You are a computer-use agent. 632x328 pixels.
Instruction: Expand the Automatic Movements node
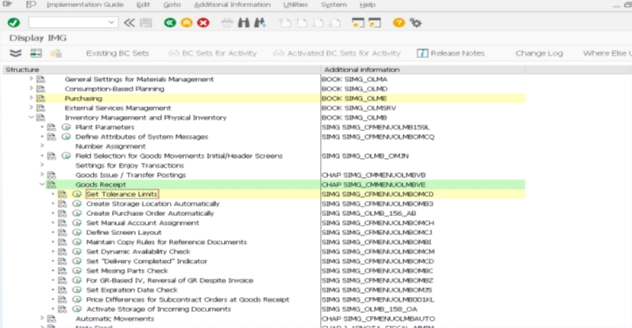pyautogui.click(x=42, y=318)
